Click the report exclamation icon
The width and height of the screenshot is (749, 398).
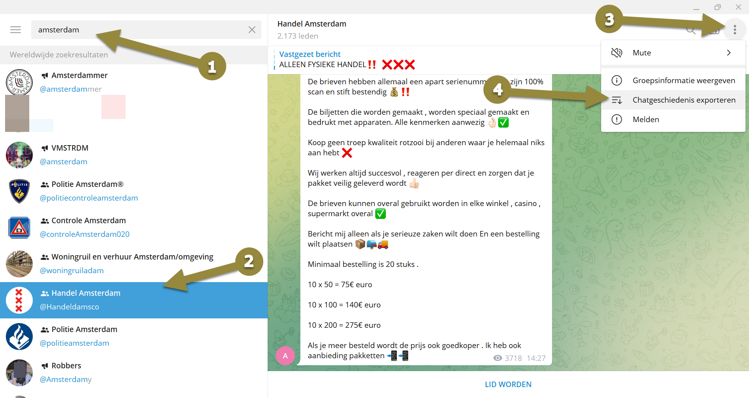click(617, 119)
